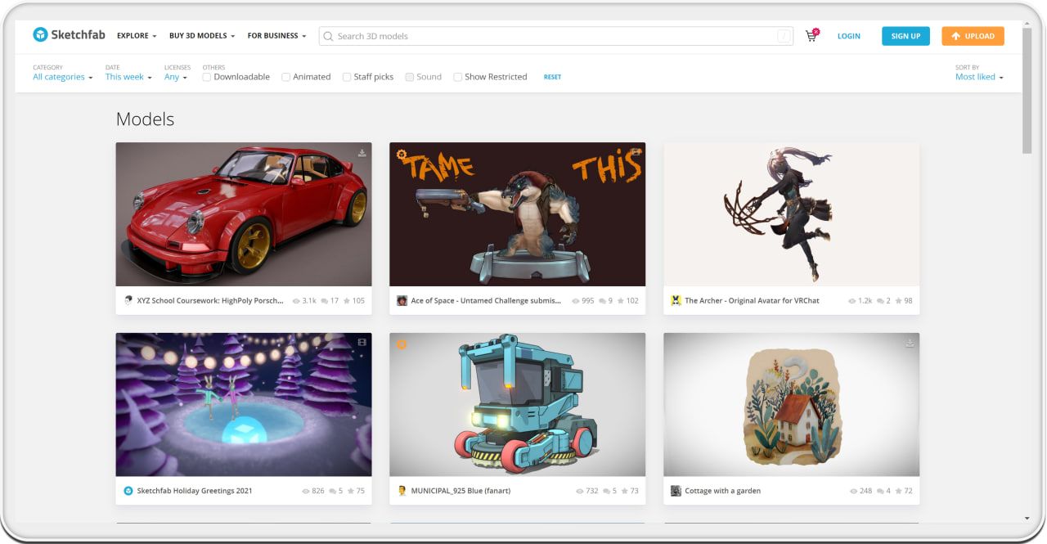Check the Animated filter box
The width and height of the screenshot is (1047, 544).
pos(286,77)
